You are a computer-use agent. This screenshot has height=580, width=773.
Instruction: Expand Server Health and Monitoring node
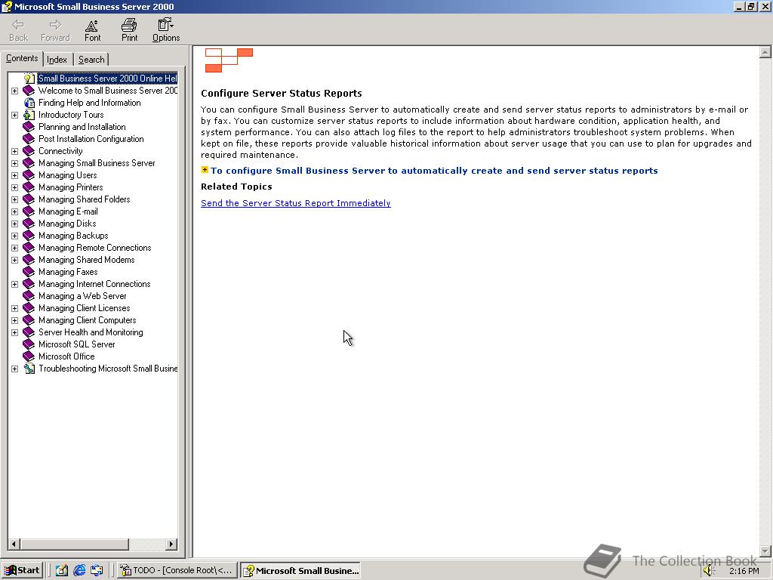click(15, 332)
